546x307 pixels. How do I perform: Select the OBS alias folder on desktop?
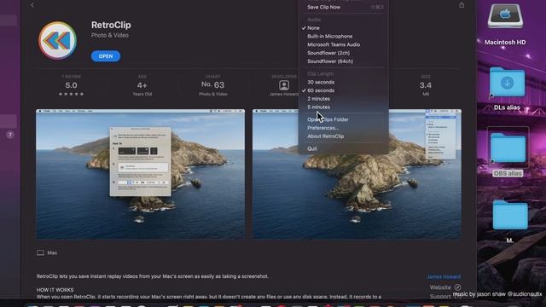pos(508,148)
